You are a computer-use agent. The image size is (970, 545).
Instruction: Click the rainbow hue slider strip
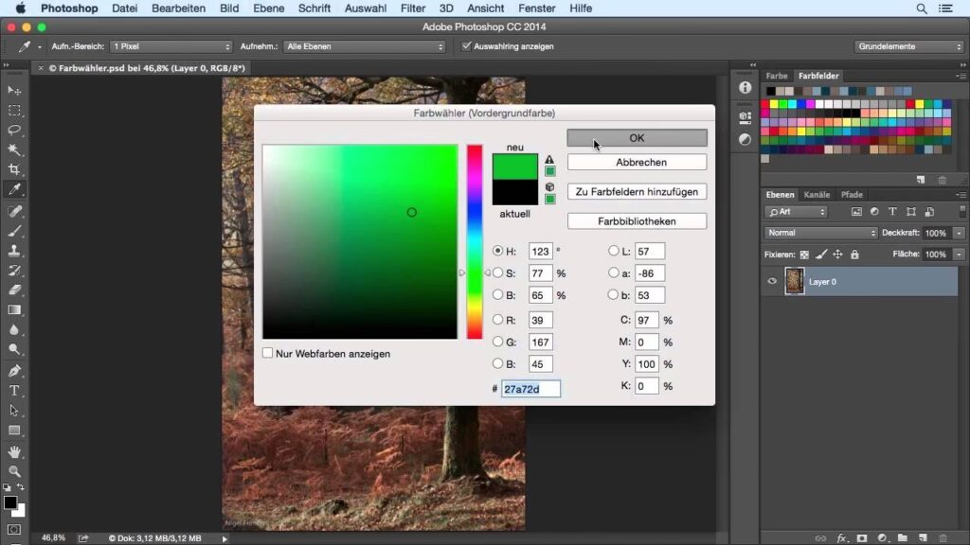[474, 241]
